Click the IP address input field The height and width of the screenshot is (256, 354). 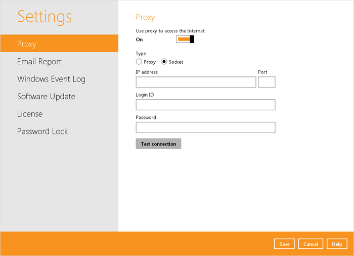196,82
